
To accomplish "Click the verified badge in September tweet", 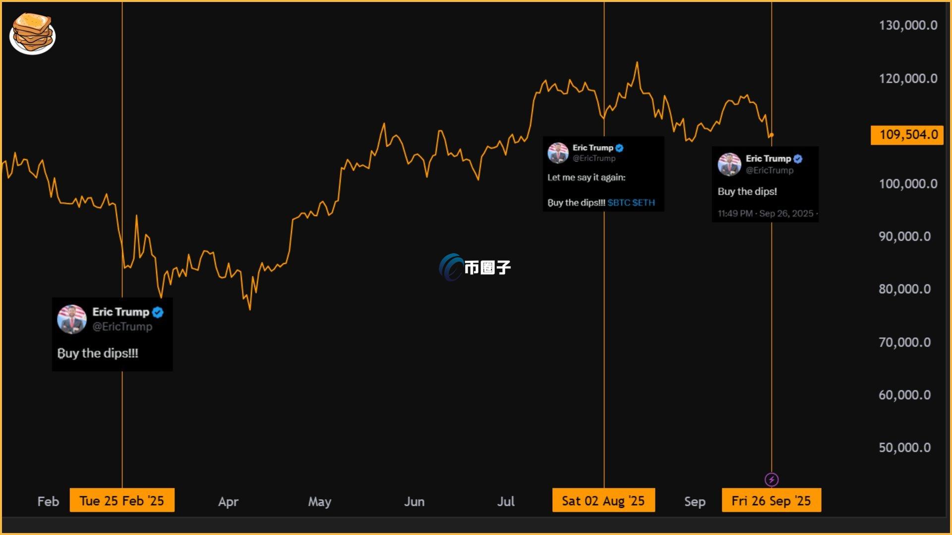I will pyautogui.click(x=798, y=159).
